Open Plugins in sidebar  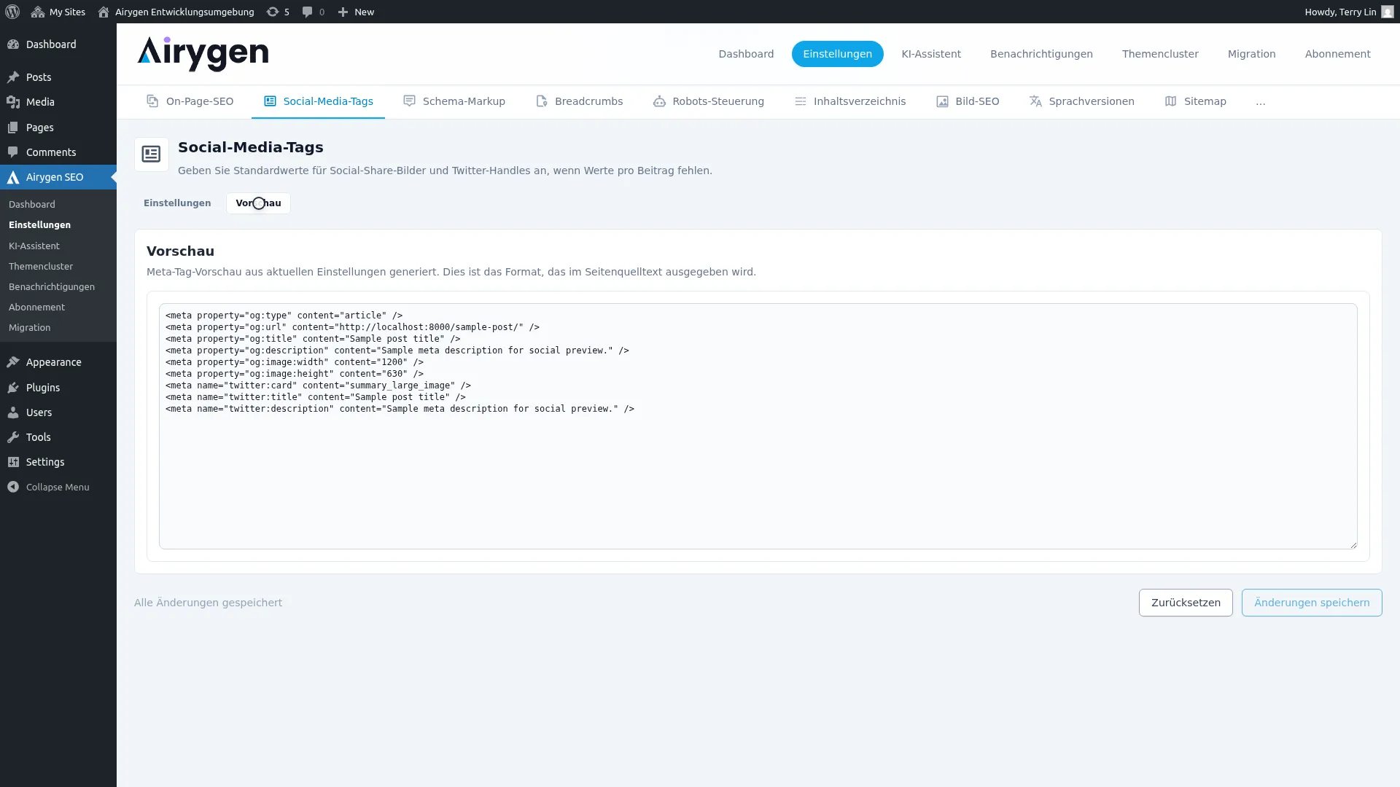point(58,388)
